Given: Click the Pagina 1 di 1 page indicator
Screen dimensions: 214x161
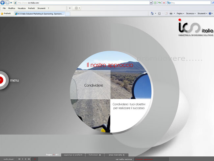Looking at the screenshot, I should coord(52,155).
